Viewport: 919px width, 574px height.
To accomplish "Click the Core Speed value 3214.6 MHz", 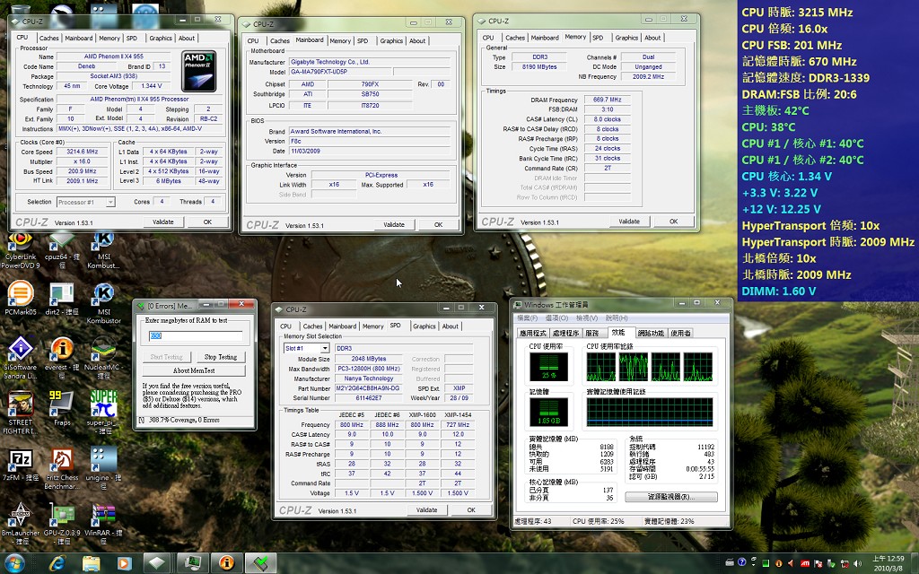I will point(82,152).
